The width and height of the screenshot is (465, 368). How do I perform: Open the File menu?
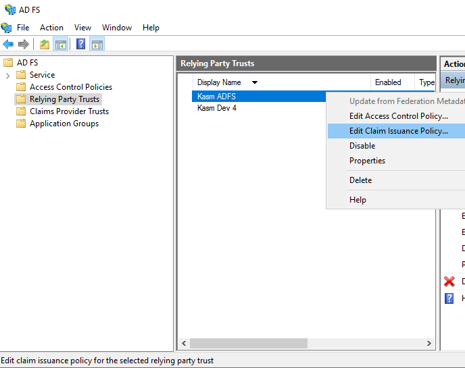tap(23, 28)
